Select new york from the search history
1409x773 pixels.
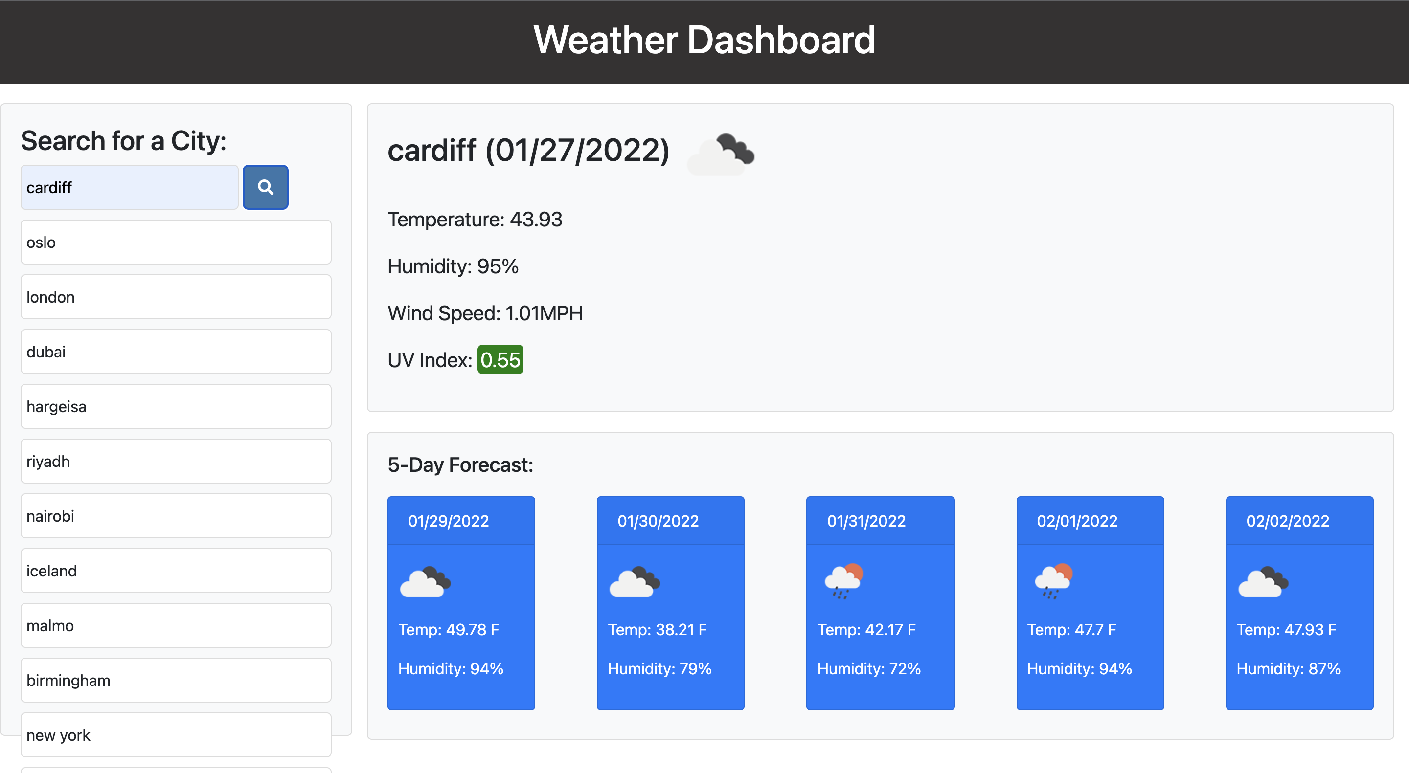coord(176,735)
